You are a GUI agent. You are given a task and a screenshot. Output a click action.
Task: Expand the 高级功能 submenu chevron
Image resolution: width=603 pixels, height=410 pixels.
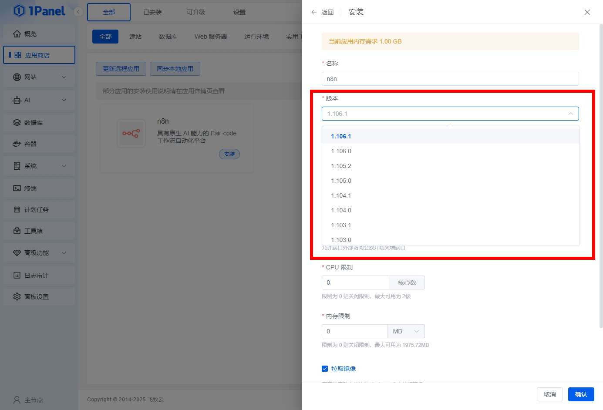pyautogui.click(x=64, y=252)
